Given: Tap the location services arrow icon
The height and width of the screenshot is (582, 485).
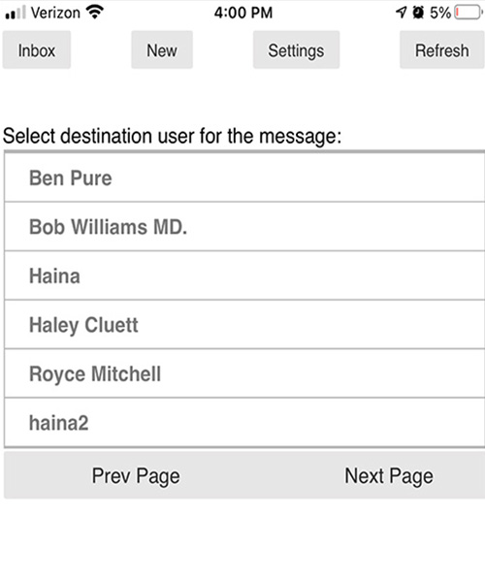Looking at the screenshot, I should pyautogui.click(x=402, y=13).
